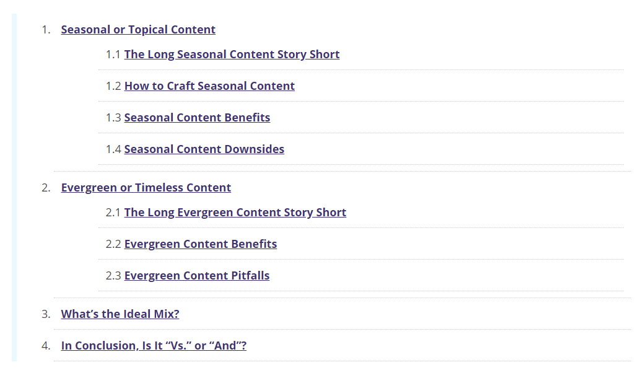Screen dimensions: 641x370
Task: Navigate to Evergreen Content Pitfalls
Action: pos(196,275)
